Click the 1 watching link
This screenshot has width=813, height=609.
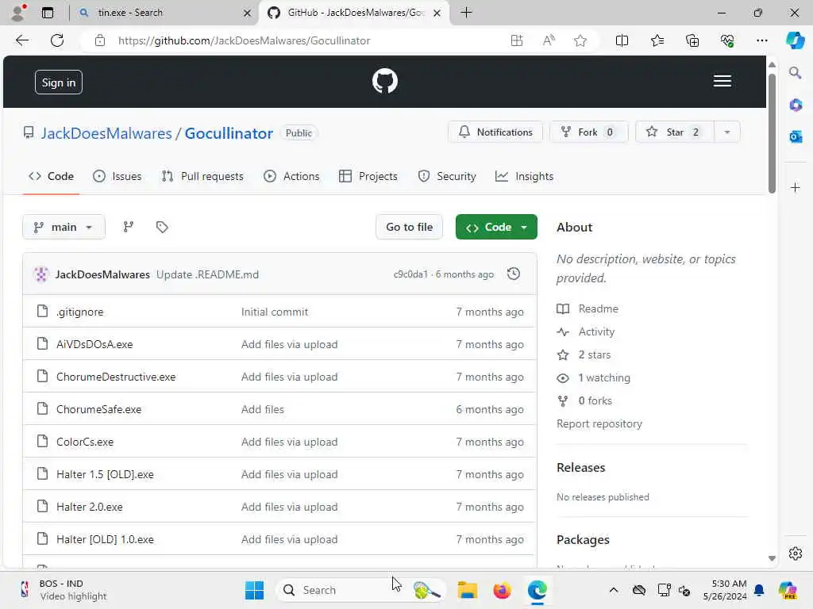tap(604, 377)
